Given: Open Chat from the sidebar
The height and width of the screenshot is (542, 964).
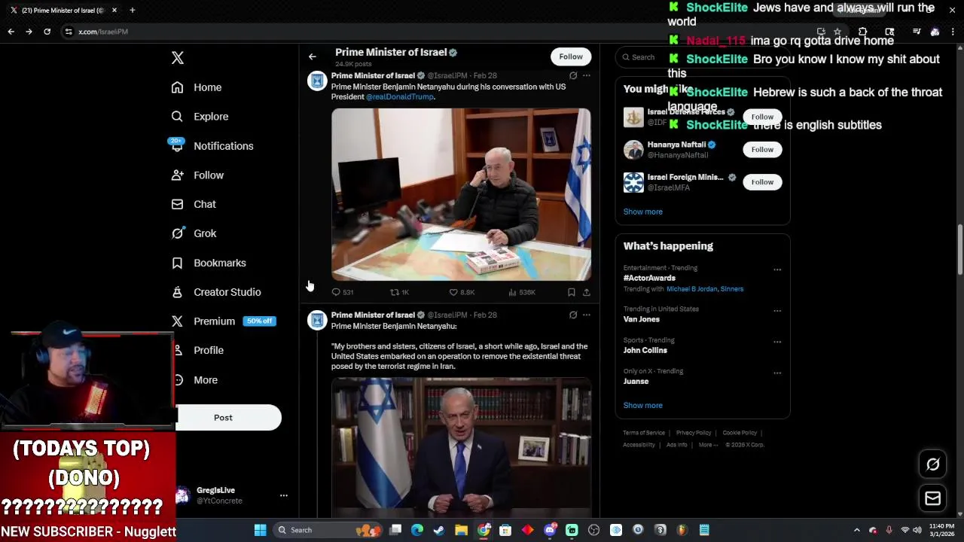Looking at the screenshot, I should (194, 204).
